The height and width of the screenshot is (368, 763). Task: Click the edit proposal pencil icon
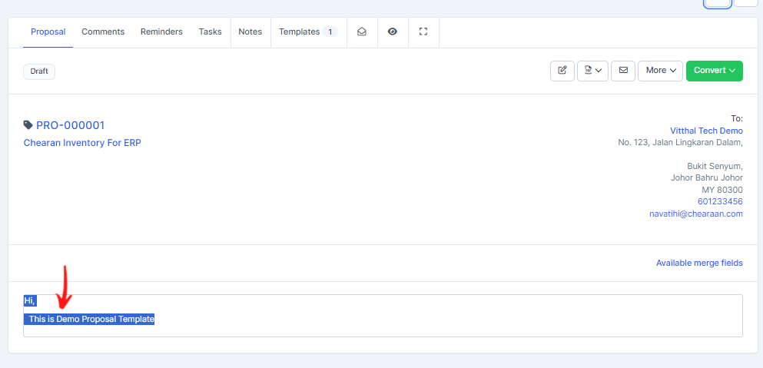click(x=562, y=71)
